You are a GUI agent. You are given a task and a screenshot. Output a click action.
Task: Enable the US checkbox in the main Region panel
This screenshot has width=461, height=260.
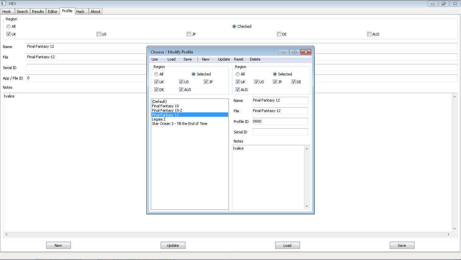[99, 34]
